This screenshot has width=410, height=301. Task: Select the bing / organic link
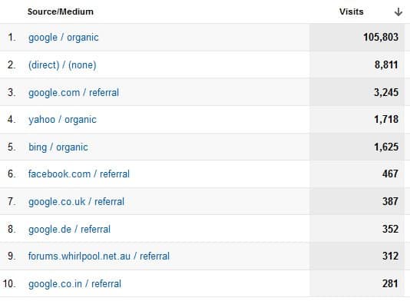[58, 147]
